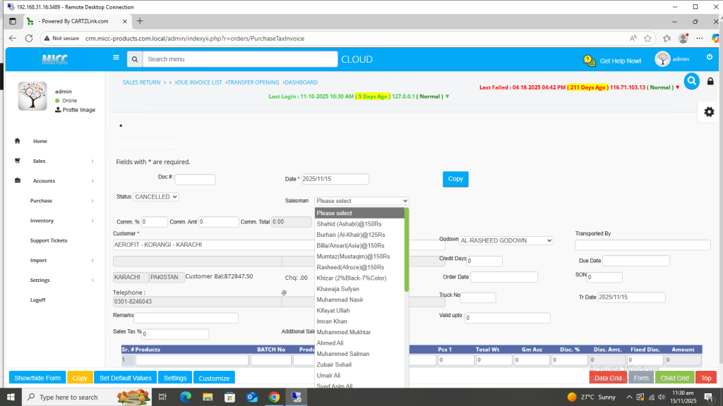Open the settings gear panel
This screenshot has height=406, width=723.
pyautogui.click(x=709, y=112)
